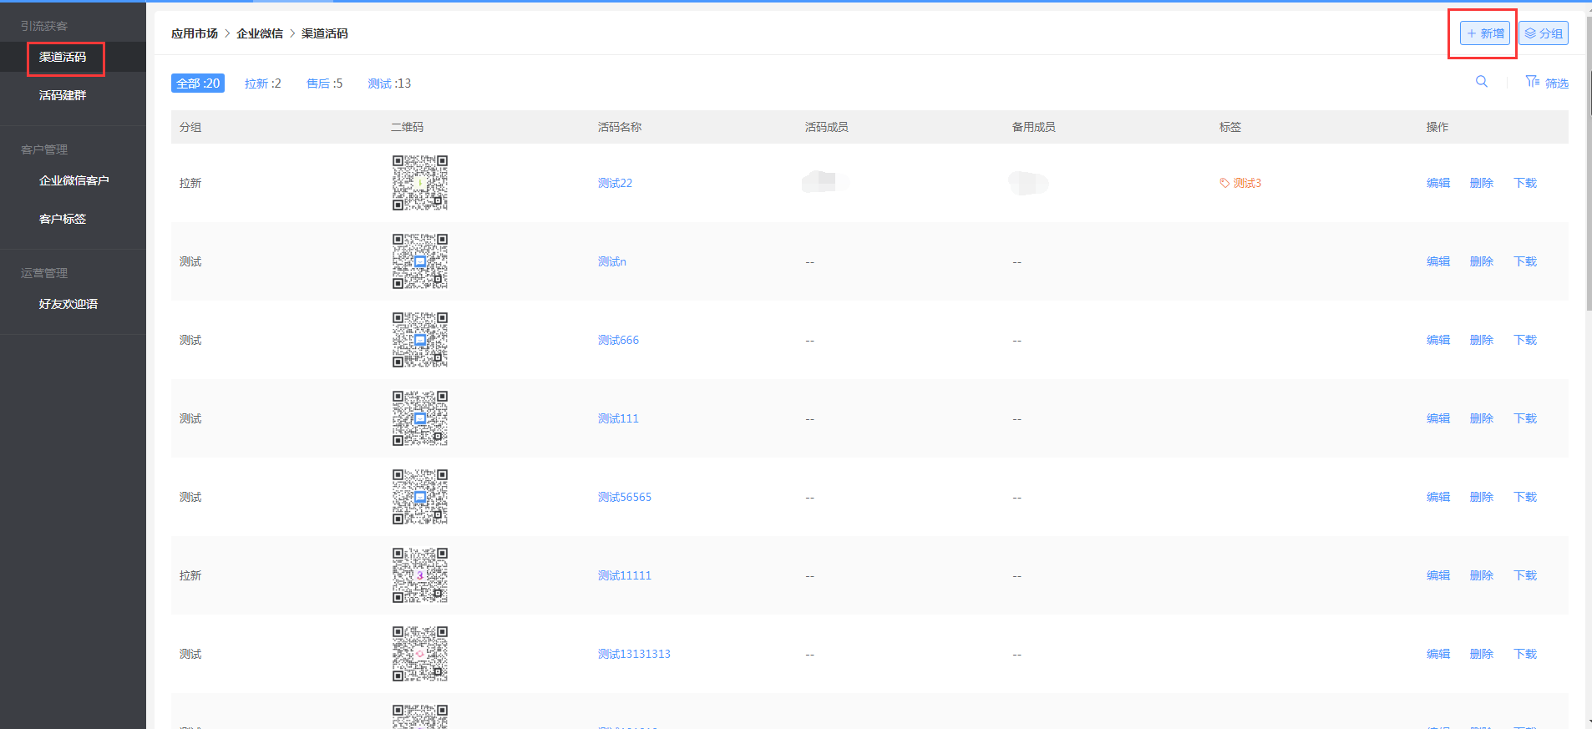Open the QR code thumbnail for 测试56565

tap(420, 497)
